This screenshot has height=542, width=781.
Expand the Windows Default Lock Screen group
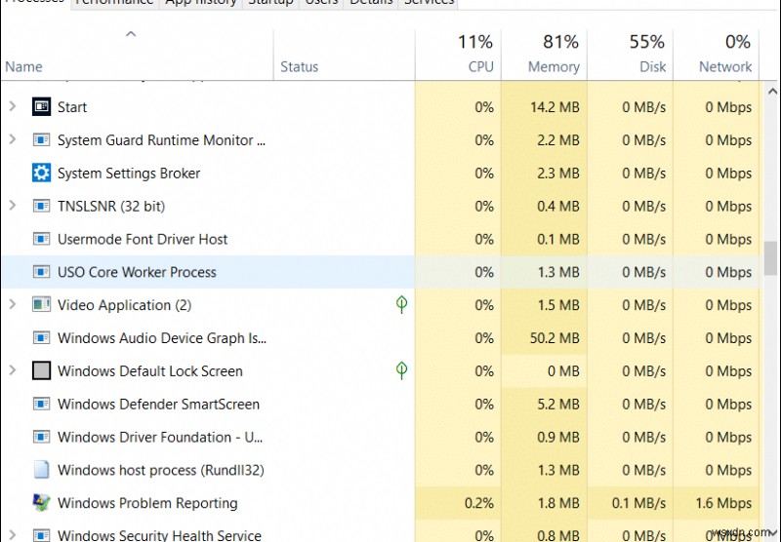pyautogui.click(x=13, y=370)
